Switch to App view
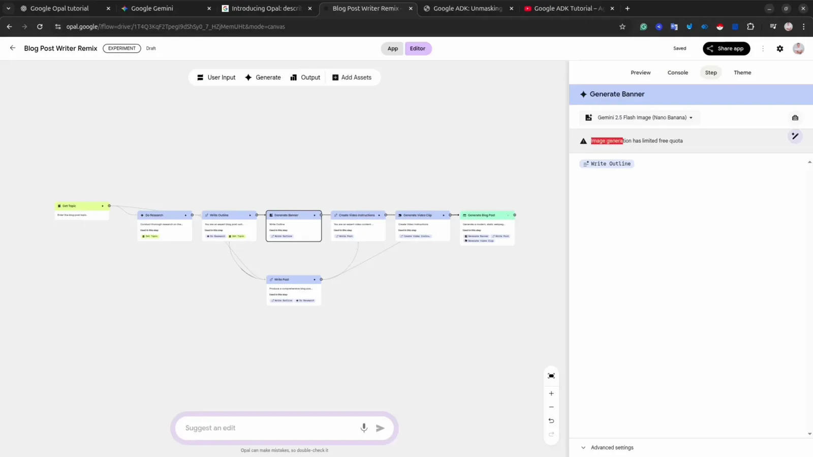The image size is (813, 457). (393, 49)
